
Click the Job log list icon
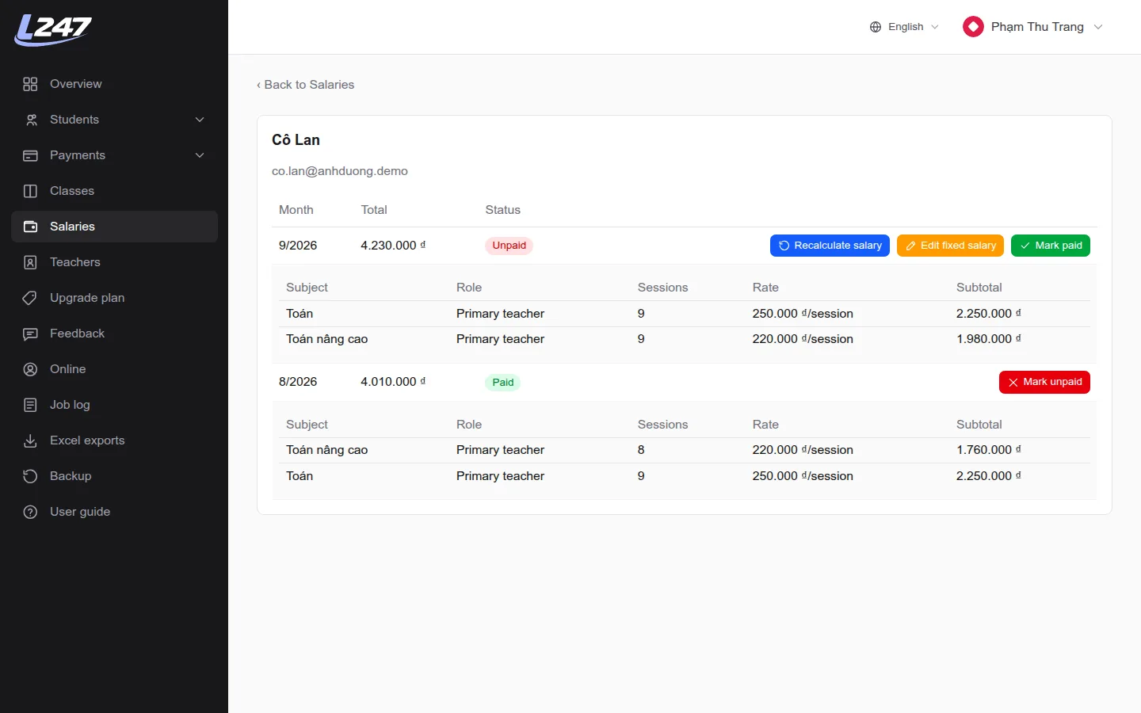pos(30,405)
